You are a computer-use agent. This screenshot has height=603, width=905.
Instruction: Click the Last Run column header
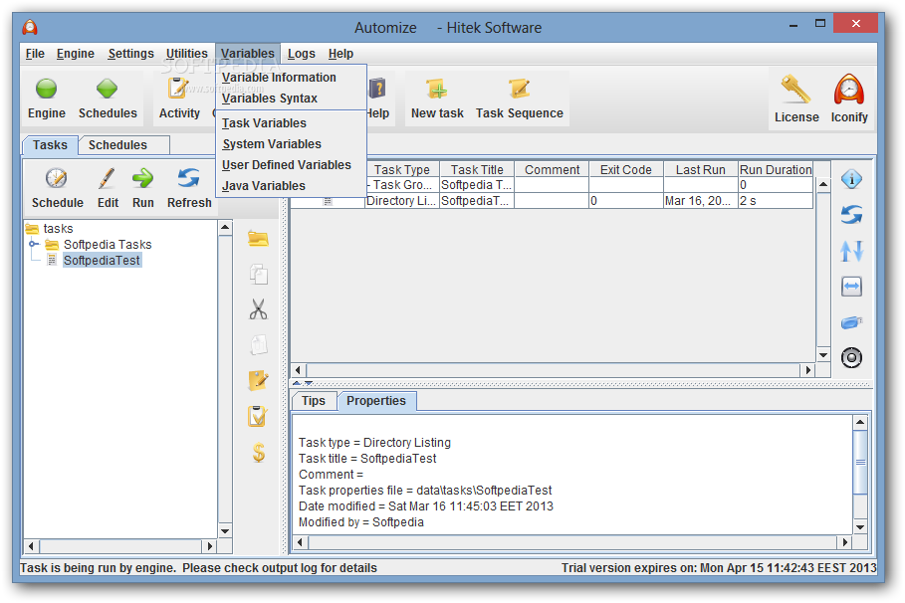click(700, 169)
